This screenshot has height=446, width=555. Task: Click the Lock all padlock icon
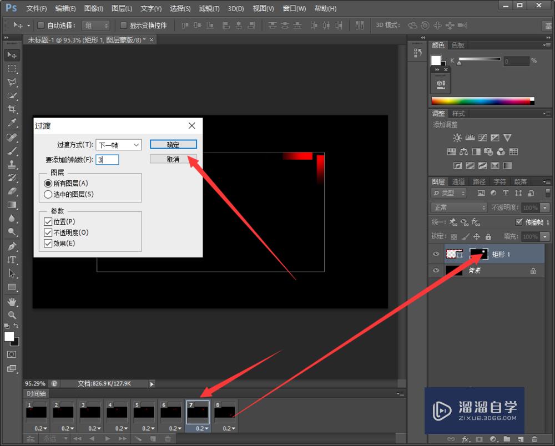pyautogui.click(x=488, y=236)
